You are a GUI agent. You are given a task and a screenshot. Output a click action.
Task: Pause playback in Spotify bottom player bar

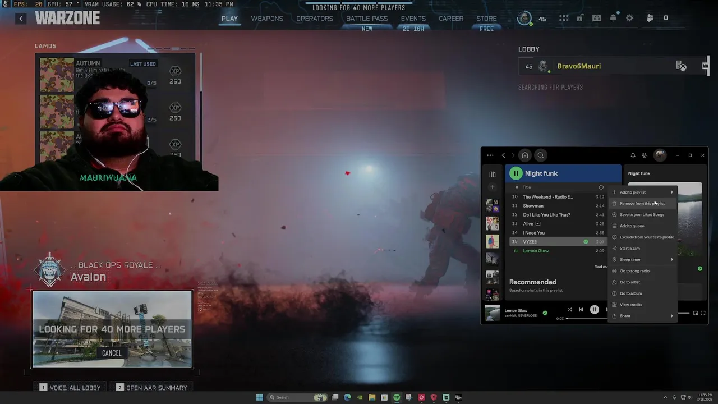(x=595, y=310)
